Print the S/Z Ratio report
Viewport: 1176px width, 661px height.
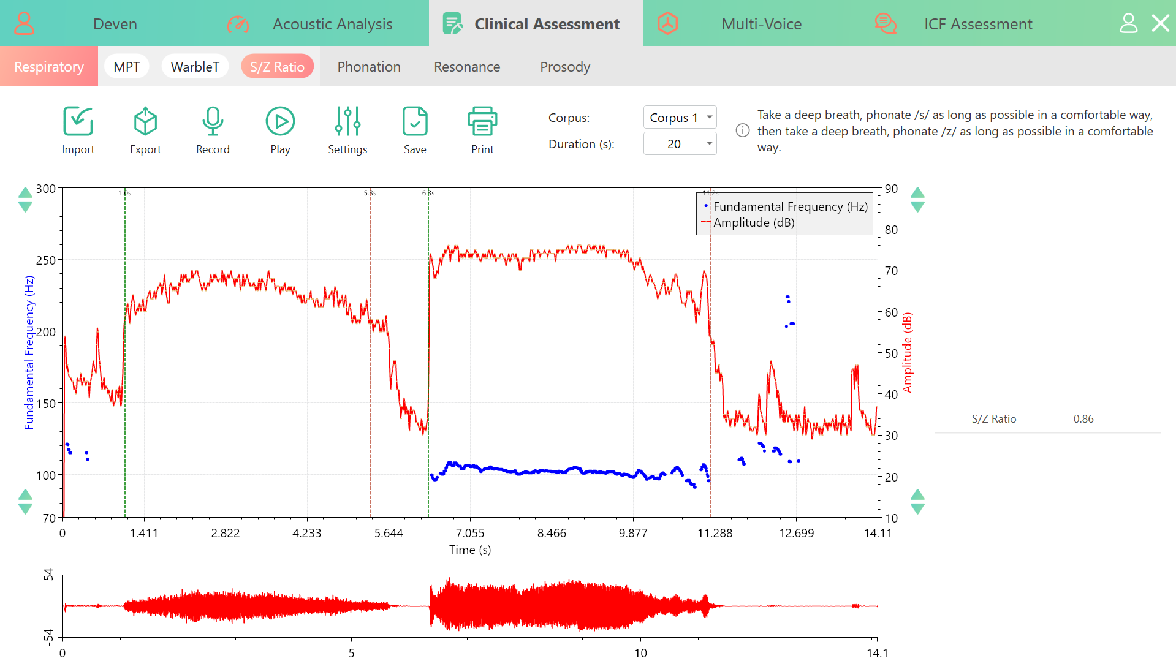(x=482, y=121)
